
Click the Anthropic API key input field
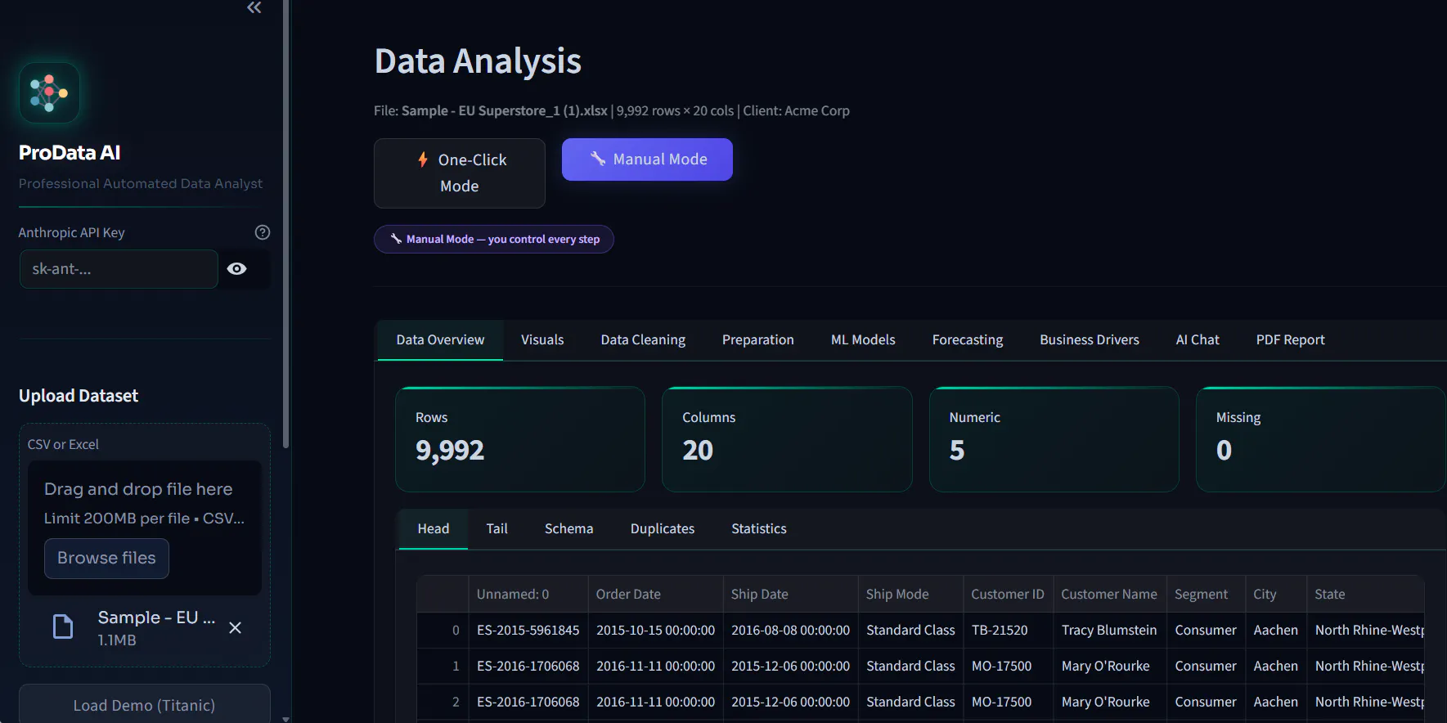click(119, 269)
